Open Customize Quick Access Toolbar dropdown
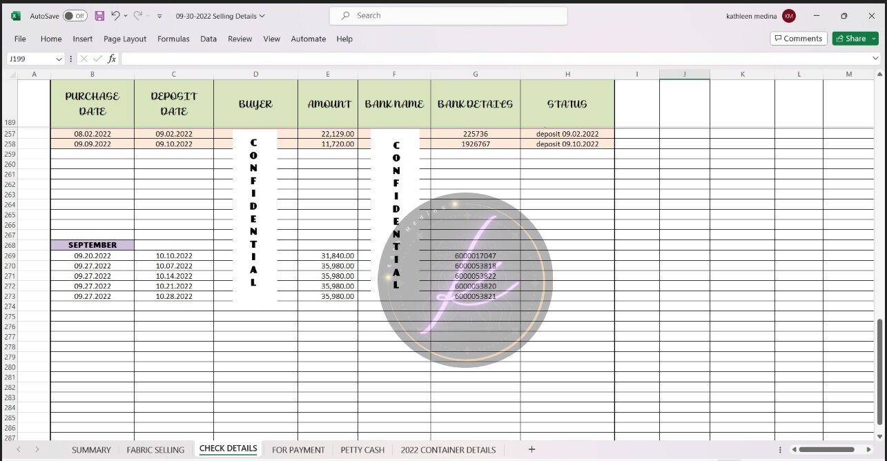The height and width of the screenshot is (461, 887). pyautogui.click(x=160, y=16)
